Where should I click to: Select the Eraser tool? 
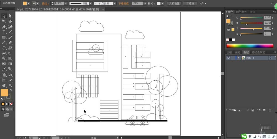coord(10,42)
